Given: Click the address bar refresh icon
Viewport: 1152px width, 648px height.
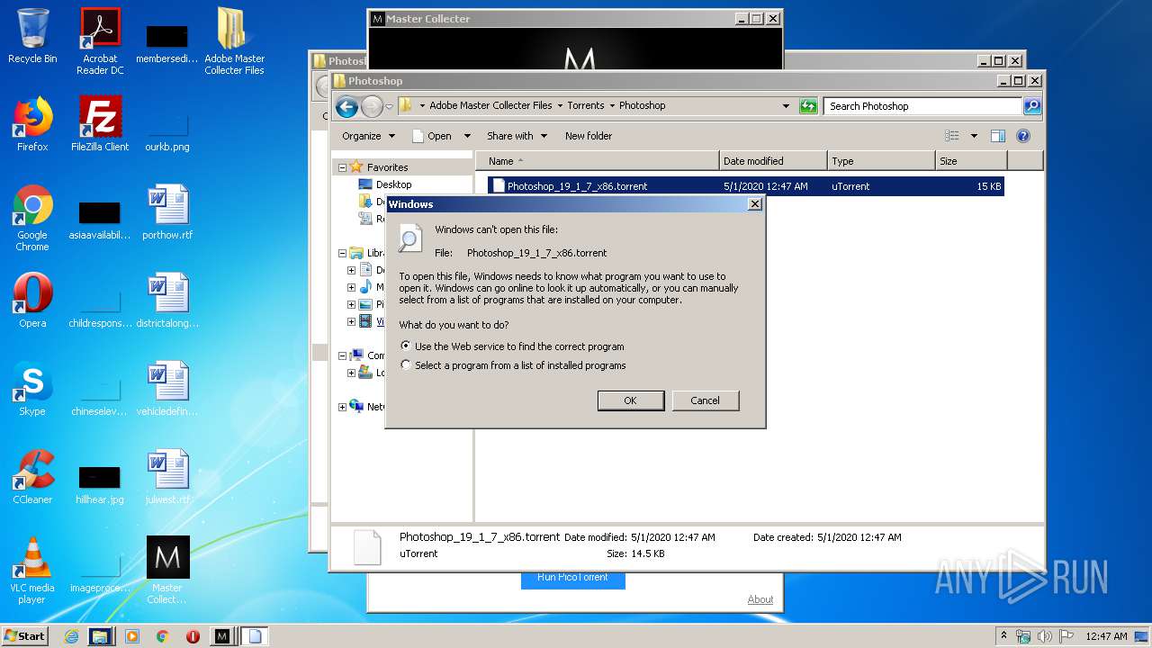Looking at the screenshot, I should (808, 105).
